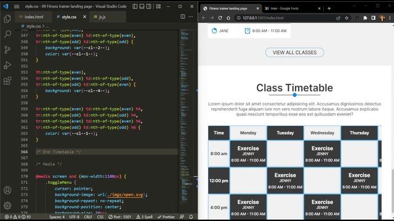Bookmark this page with the star
The image size is (394, 221).
[x=347, y=18]
